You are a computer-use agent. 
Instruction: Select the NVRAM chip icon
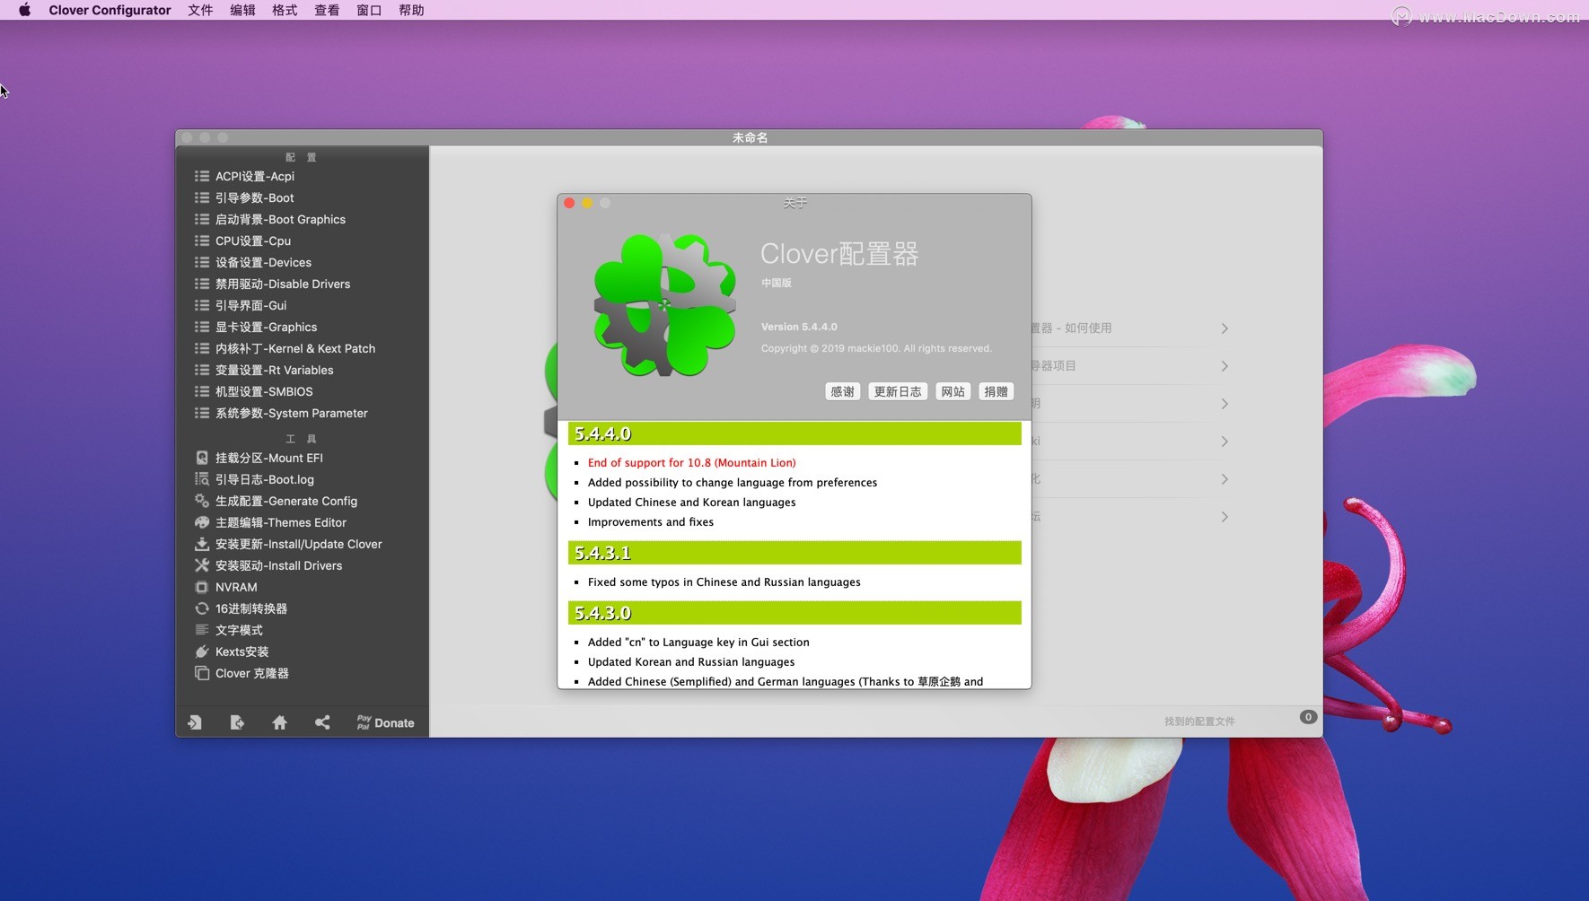click(202, 587)
